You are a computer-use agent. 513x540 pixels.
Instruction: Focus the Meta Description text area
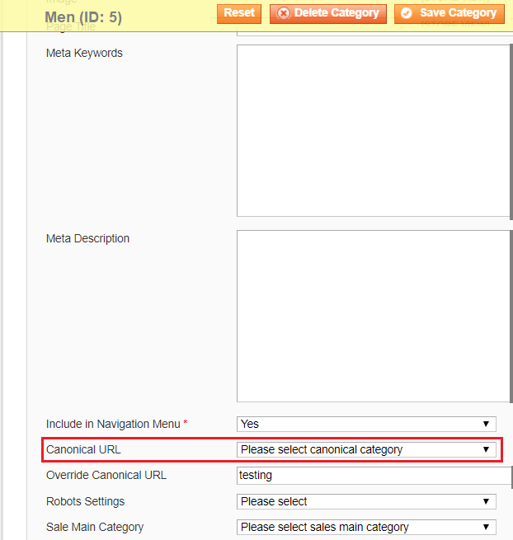pyautogui.click(x=374, y=316)
